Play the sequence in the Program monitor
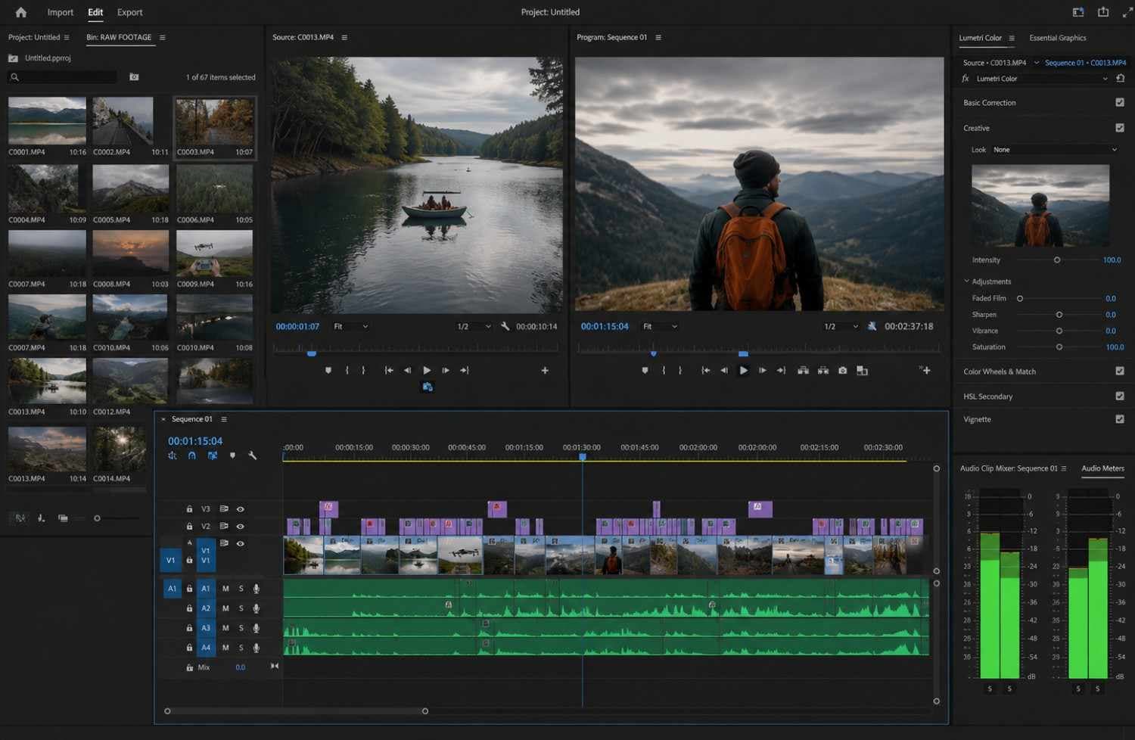This screenshot has width=1135, height=740. tap(743, 370)
